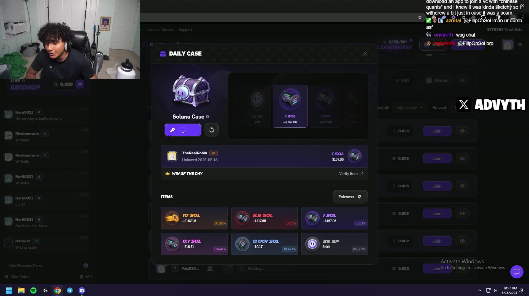The width and height of the screenshot is (529, 296).
Task: Bookmark page with the star icon
Action: tap(420, 17)
